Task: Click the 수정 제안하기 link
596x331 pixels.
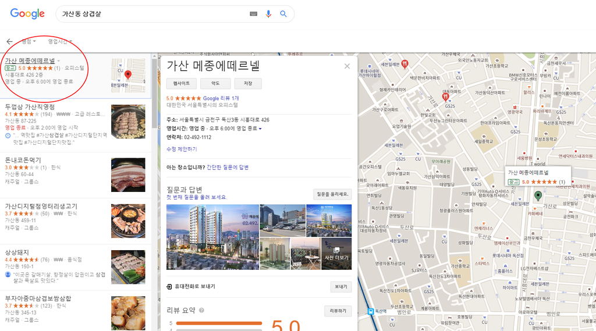Action: [x=182, y=149]
